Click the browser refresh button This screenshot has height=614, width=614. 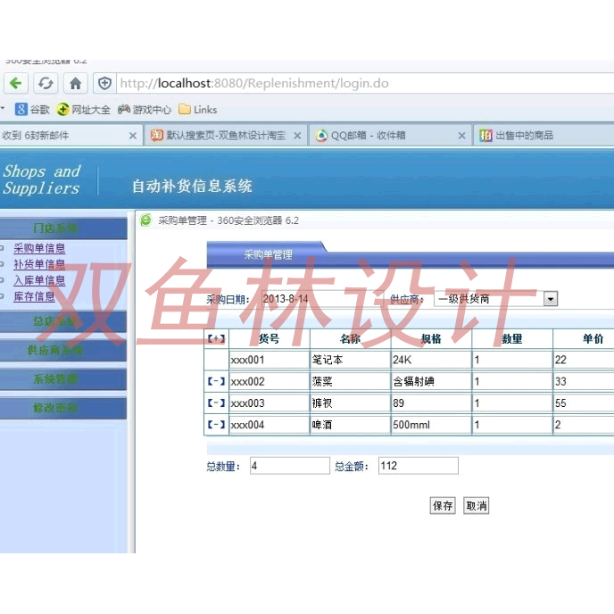click(46, 83)
